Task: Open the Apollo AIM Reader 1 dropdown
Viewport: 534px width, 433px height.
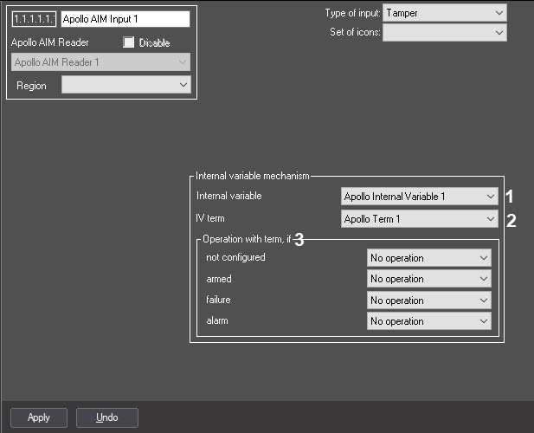Action: tap(101, 62)
